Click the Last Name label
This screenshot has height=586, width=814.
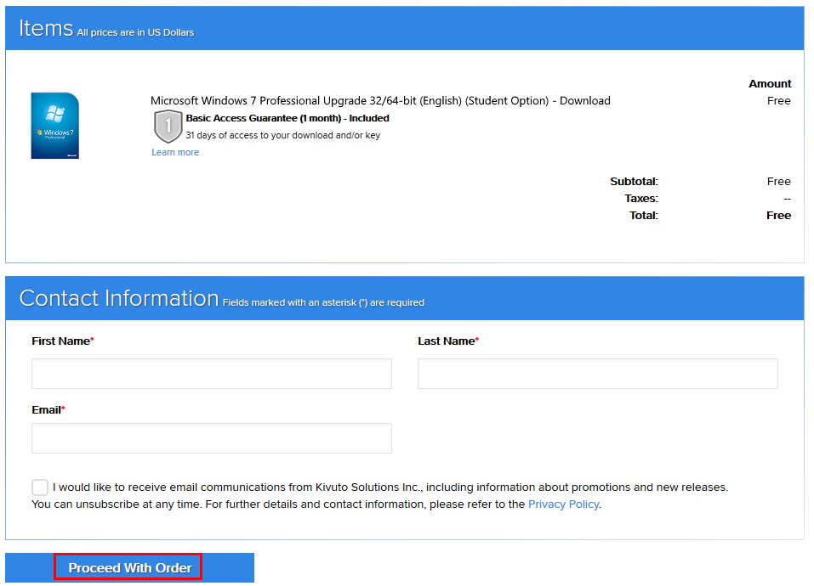[448, 341]
